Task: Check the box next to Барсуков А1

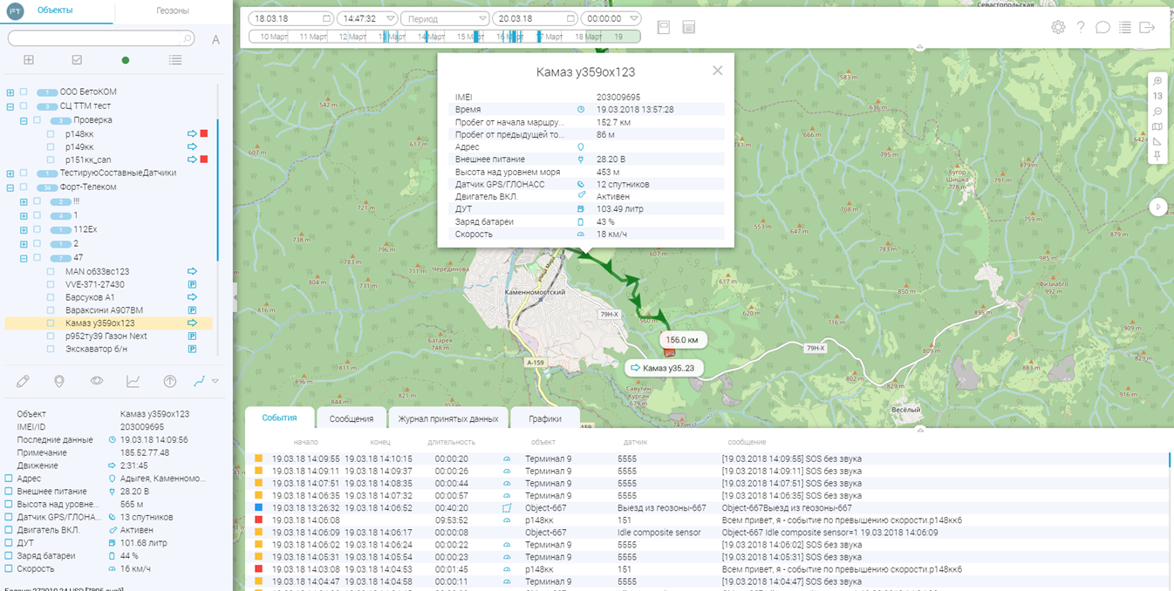Action: coord(51,297)
